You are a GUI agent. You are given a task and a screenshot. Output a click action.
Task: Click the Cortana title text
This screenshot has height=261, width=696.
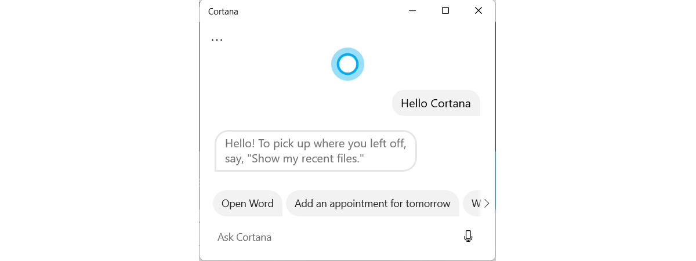point(223,12)
